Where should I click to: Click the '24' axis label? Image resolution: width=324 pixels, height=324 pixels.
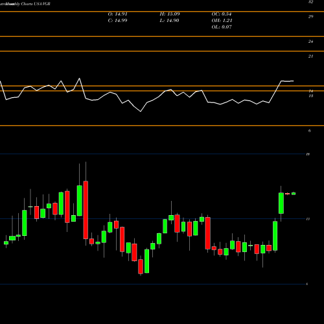[x=310, y=41]
